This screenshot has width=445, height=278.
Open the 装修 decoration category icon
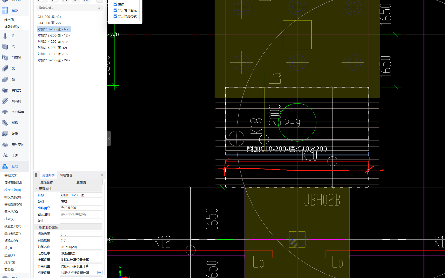coord(5,134)
